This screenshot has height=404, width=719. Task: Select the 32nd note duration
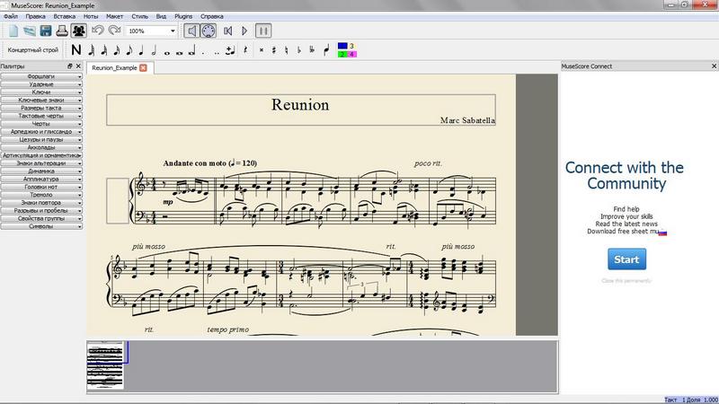point(103,50)
